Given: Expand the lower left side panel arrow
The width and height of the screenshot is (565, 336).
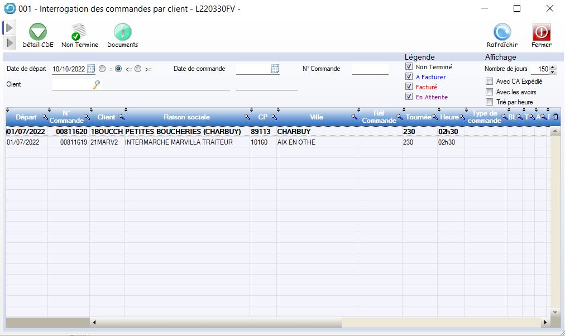Looking at the screenshot, I should point(9,42).
